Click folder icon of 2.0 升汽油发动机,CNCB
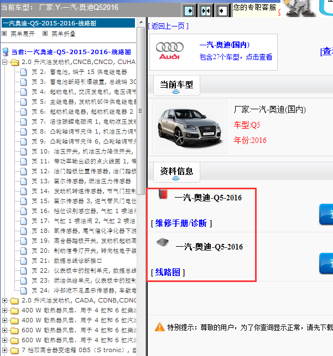The width and height of the screenshot is (333, 356). click(14, 62)
